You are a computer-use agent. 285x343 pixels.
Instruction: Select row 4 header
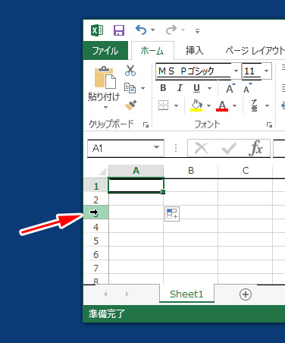(96, 227)
